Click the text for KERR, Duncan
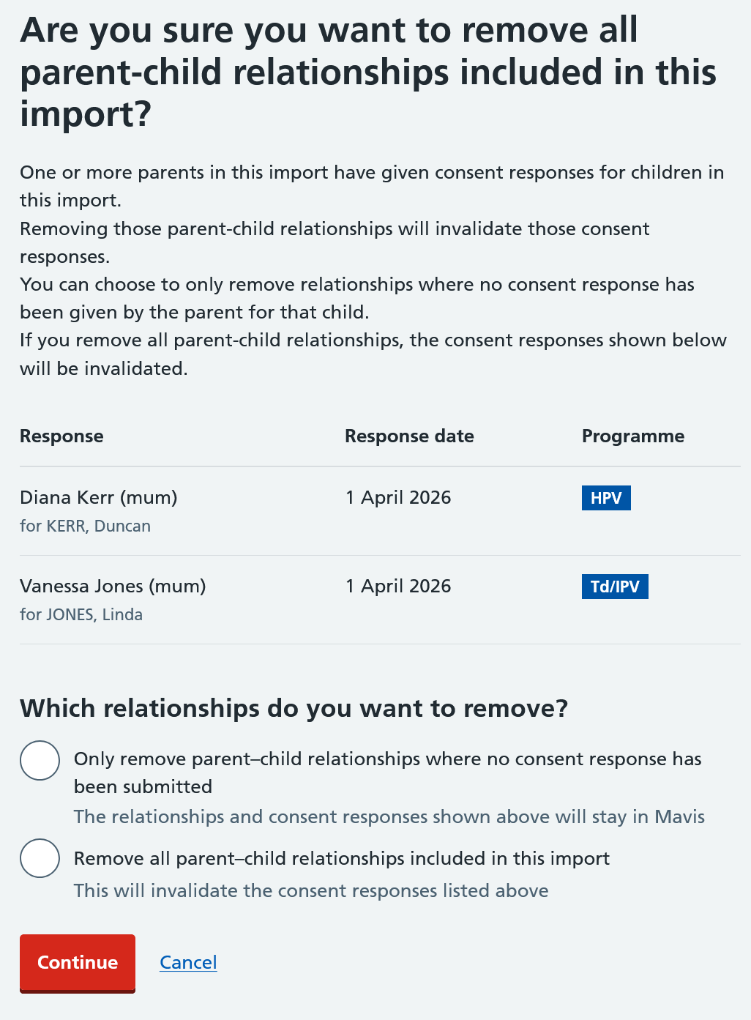Viewport: 751px width, 1020px height. click(x=85, y=526)
